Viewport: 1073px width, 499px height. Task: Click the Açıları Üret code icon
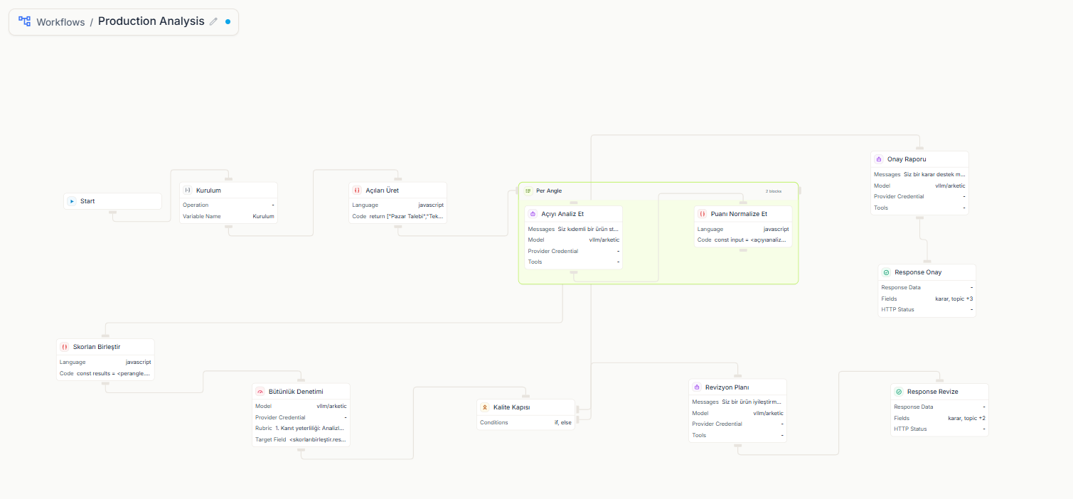coord(357,191)
